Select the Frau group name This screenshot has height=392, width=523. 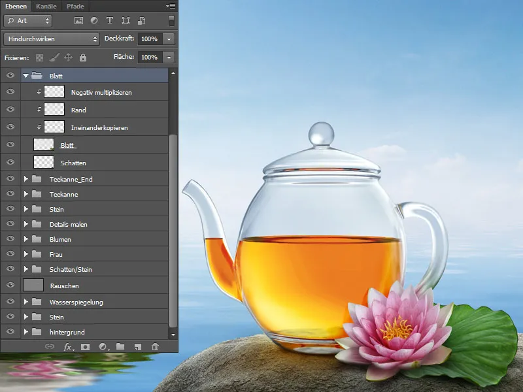[x=56, y=254]
